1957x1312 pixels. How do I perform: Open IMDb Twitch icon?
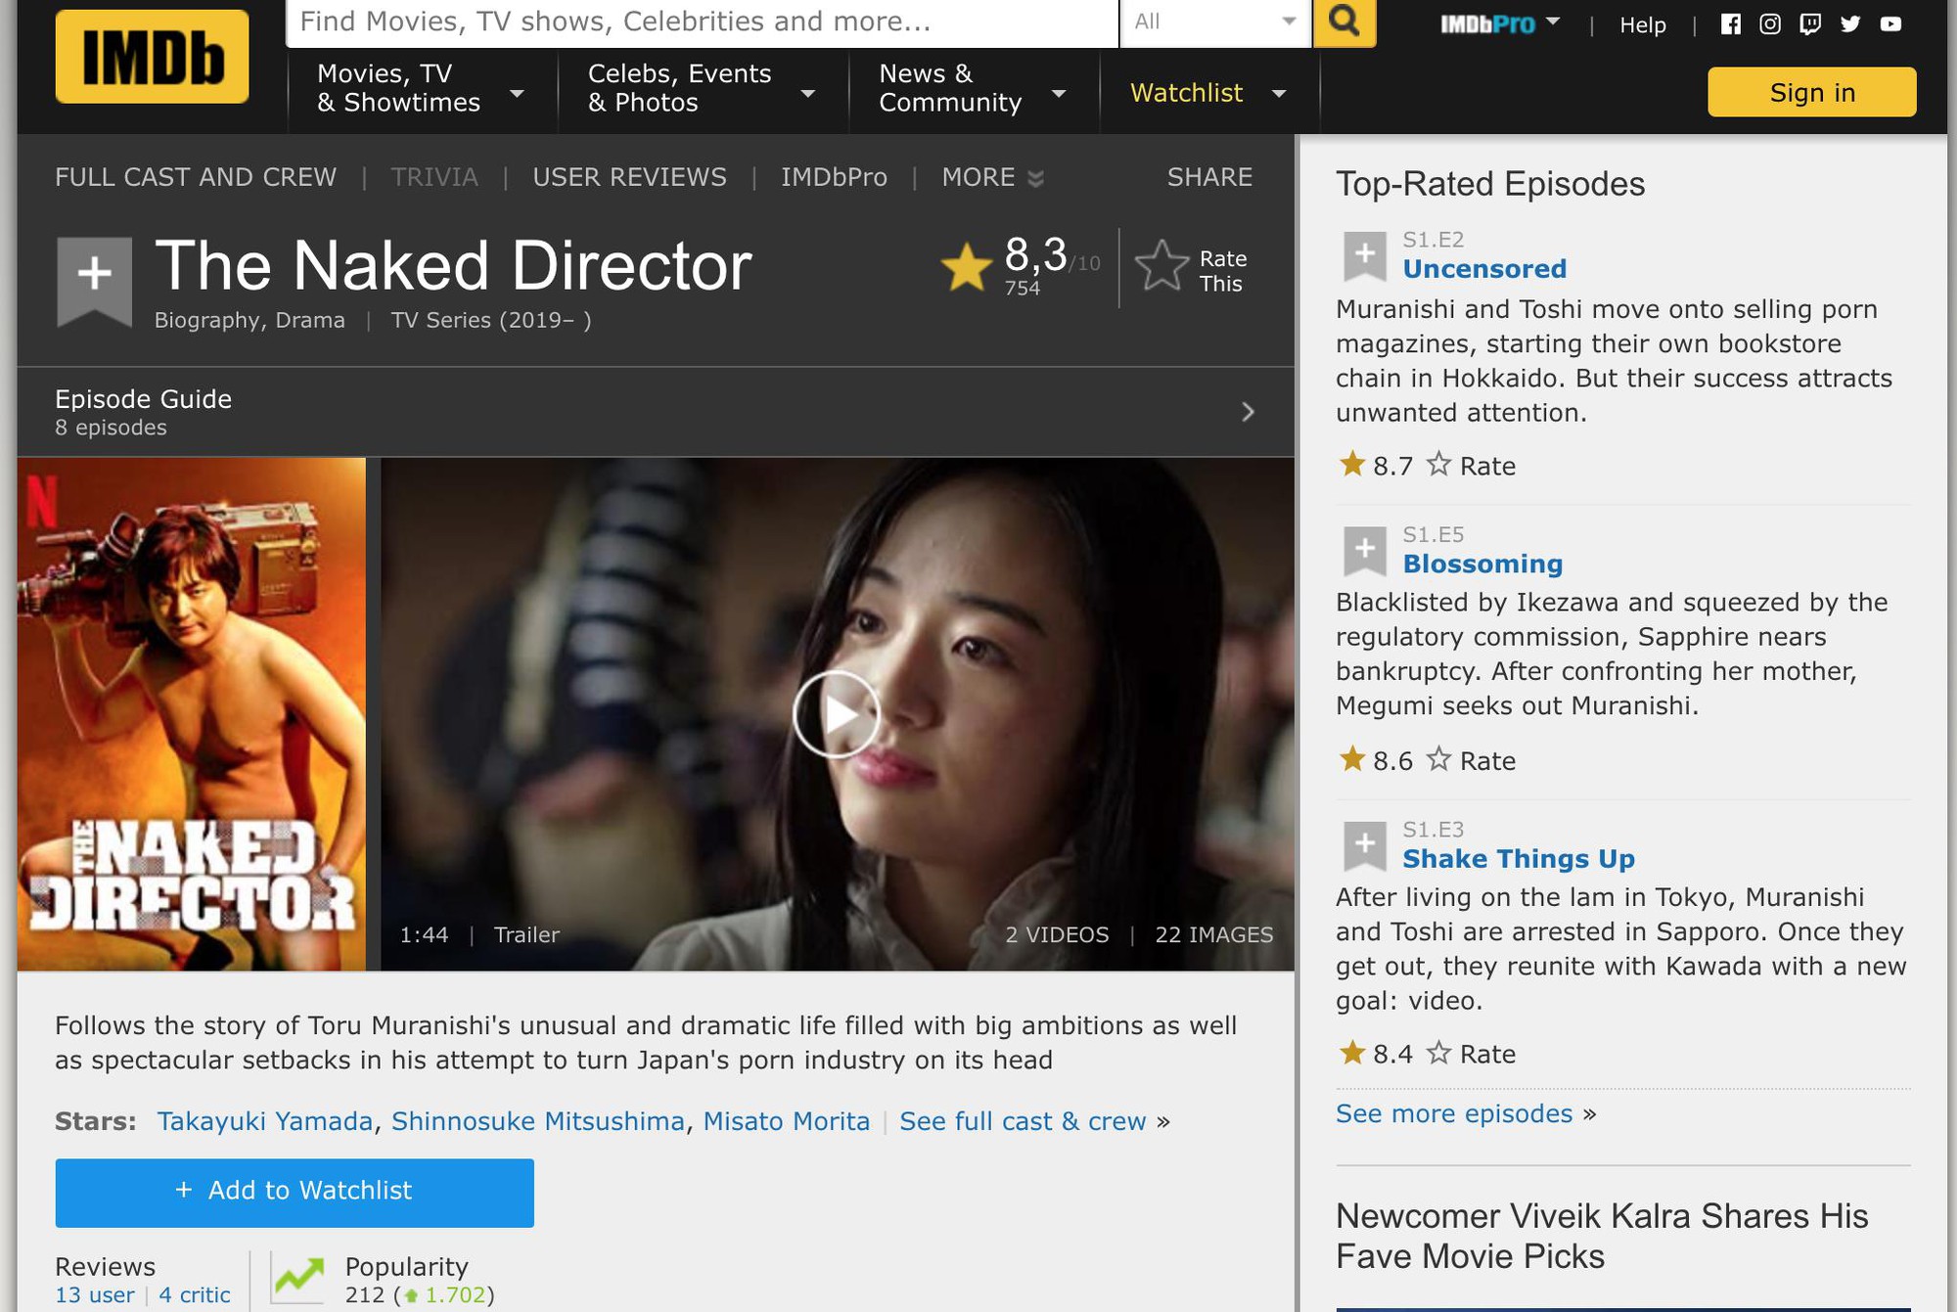[1809, 24]
